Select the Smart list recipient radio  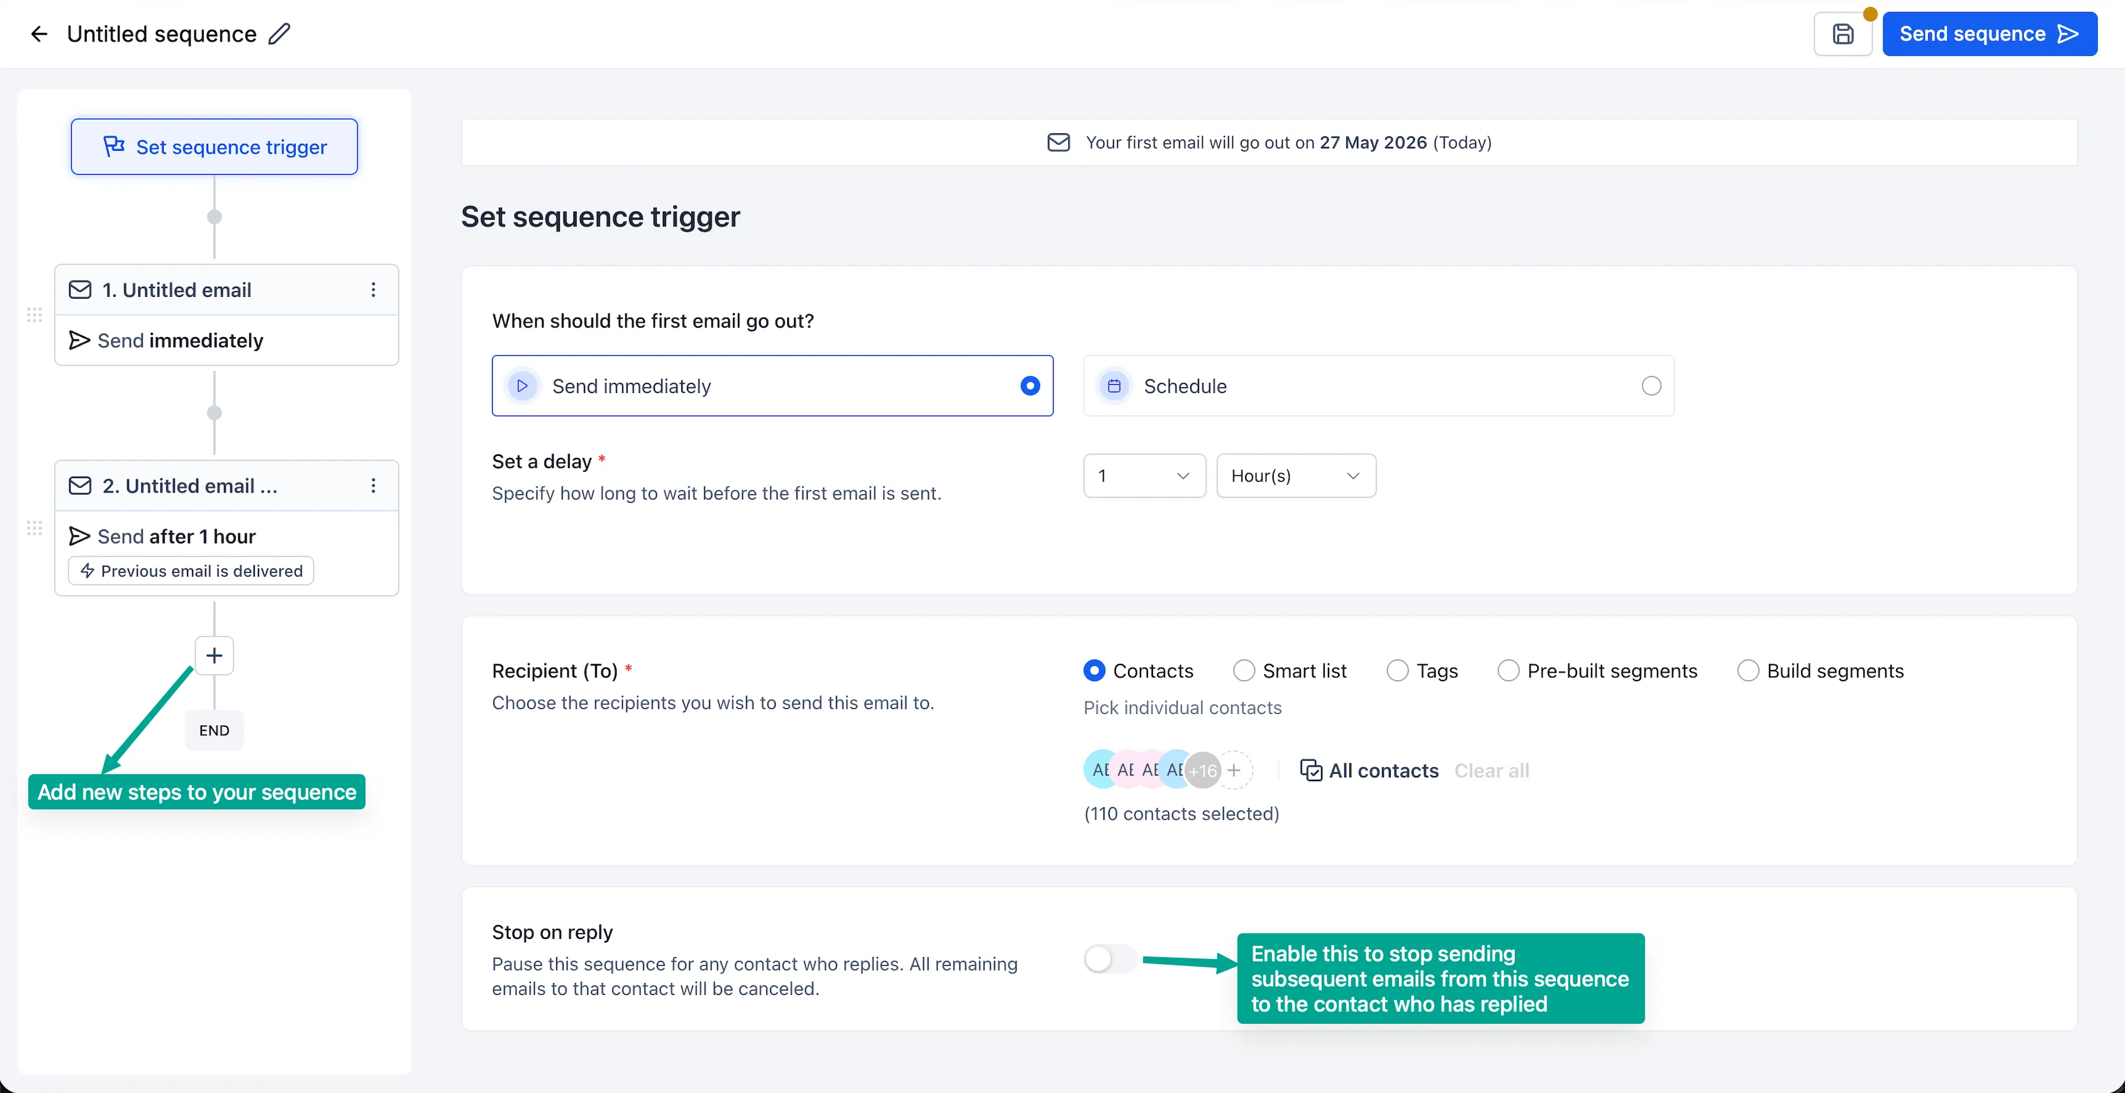pyautogui.click(x=1243, y=670)
